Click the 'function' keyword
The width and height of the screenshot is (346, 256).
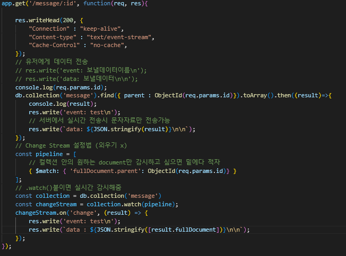[x=97, y=4]
